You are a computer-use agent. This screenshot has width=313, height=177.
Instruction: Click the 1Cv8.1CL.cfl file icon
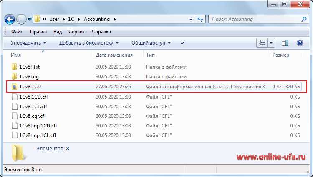pos(15,106)
